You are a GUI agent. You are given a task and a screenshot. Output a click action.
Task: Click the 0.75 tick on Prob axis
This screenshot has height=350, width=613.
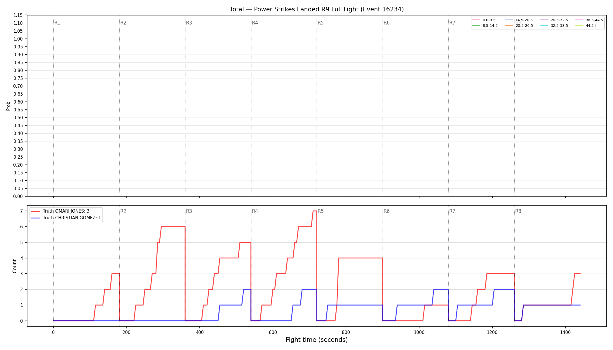point(18,78)
